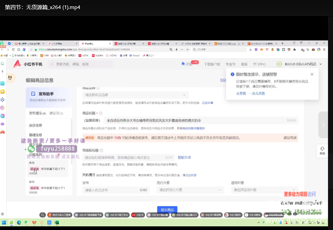Expand the BIJOUX DÉLICATS store menu

tap(320, 64)
